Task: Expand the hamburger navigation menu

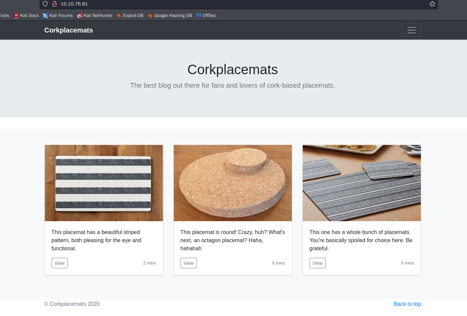Action: [411, 30]
